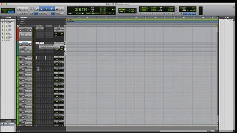Expand the Voice_01 clip in Clips list
Image resolution: width=237 pixels, height=133 pixels.
pyautogui.click(x=223, y=20)
